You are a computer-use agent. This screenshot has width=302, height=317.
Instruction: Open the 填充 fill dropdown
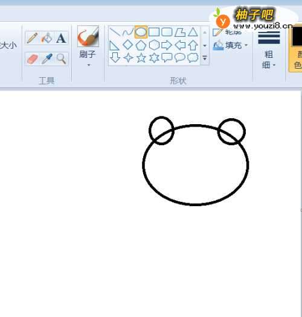tap(231, 45)
